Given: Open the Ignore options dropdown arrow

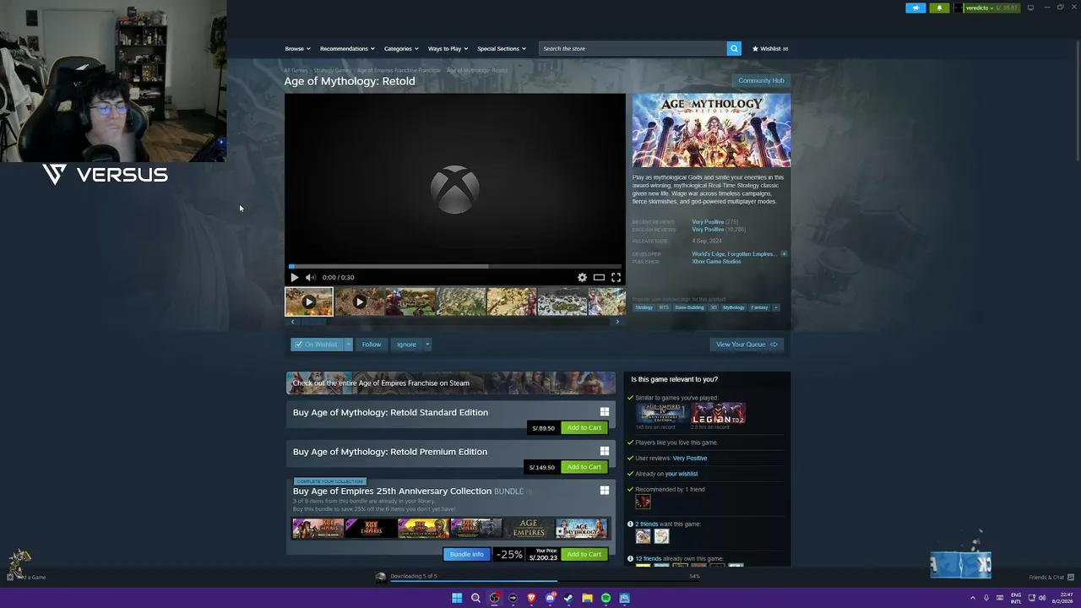Looking at the screenshot, I should click(427, 345).
